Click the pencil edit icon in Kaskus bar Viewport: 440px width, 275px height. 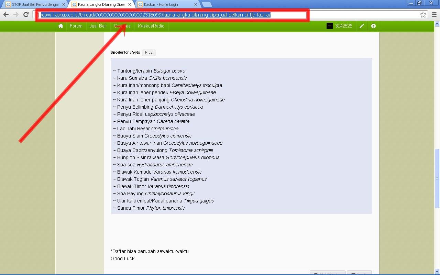point(362,26)
